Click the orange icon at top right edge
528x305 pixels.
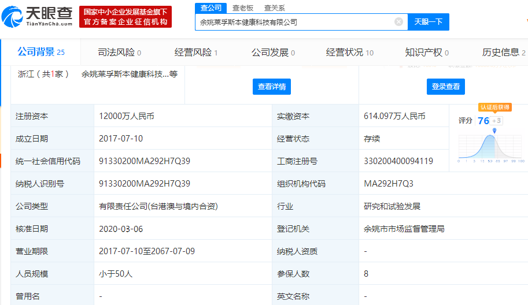coord(526,21)
